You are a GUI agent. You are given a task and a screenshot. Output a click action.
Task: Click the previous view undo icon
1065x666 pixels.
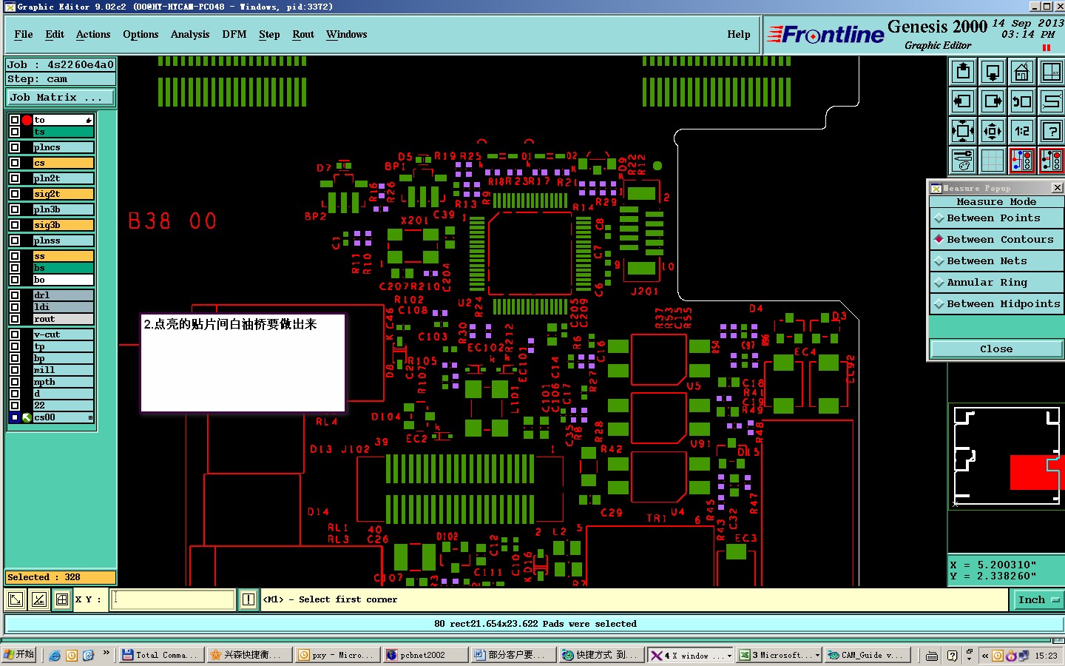point(1021,101)
